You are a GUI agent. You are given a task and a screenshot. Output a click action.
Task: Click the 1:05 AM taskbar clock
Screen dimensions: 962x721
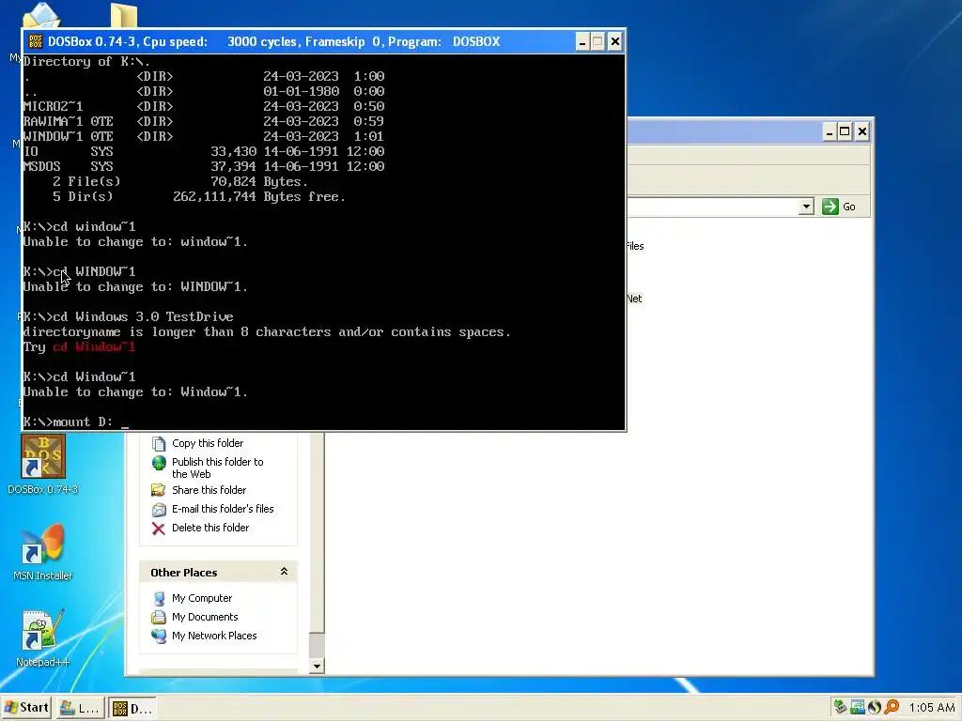point(931,708)
